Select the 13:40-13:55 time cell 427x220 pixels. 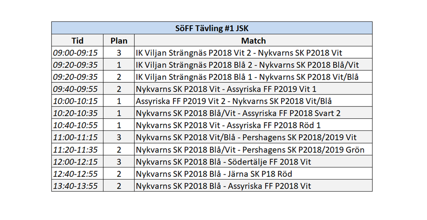tap(75, 186)
